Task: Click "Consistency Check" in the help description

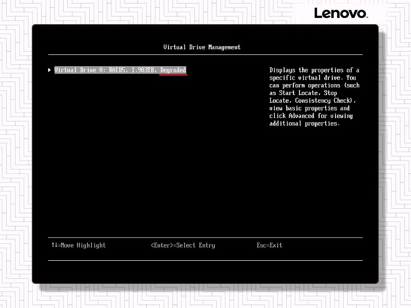Action: click(324, 101)
